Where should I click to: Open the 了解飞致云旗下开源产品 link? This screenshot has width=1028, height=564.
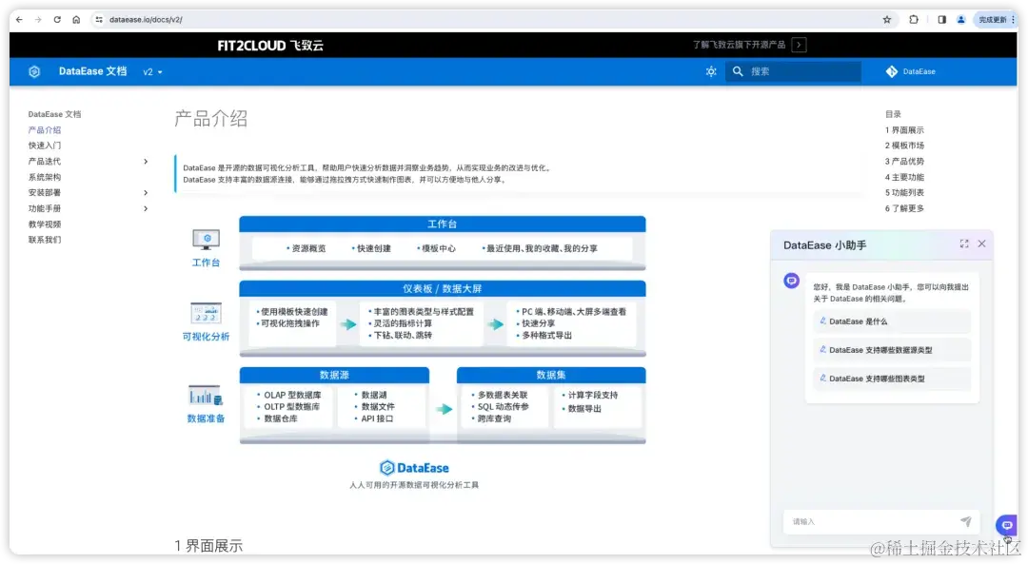739,45
